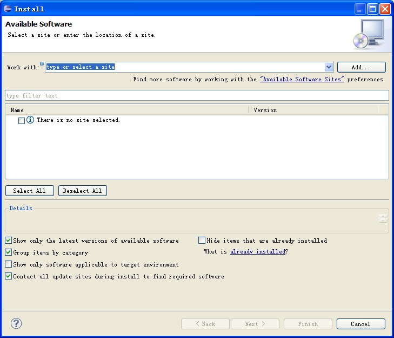Click the Add... button

362,67
